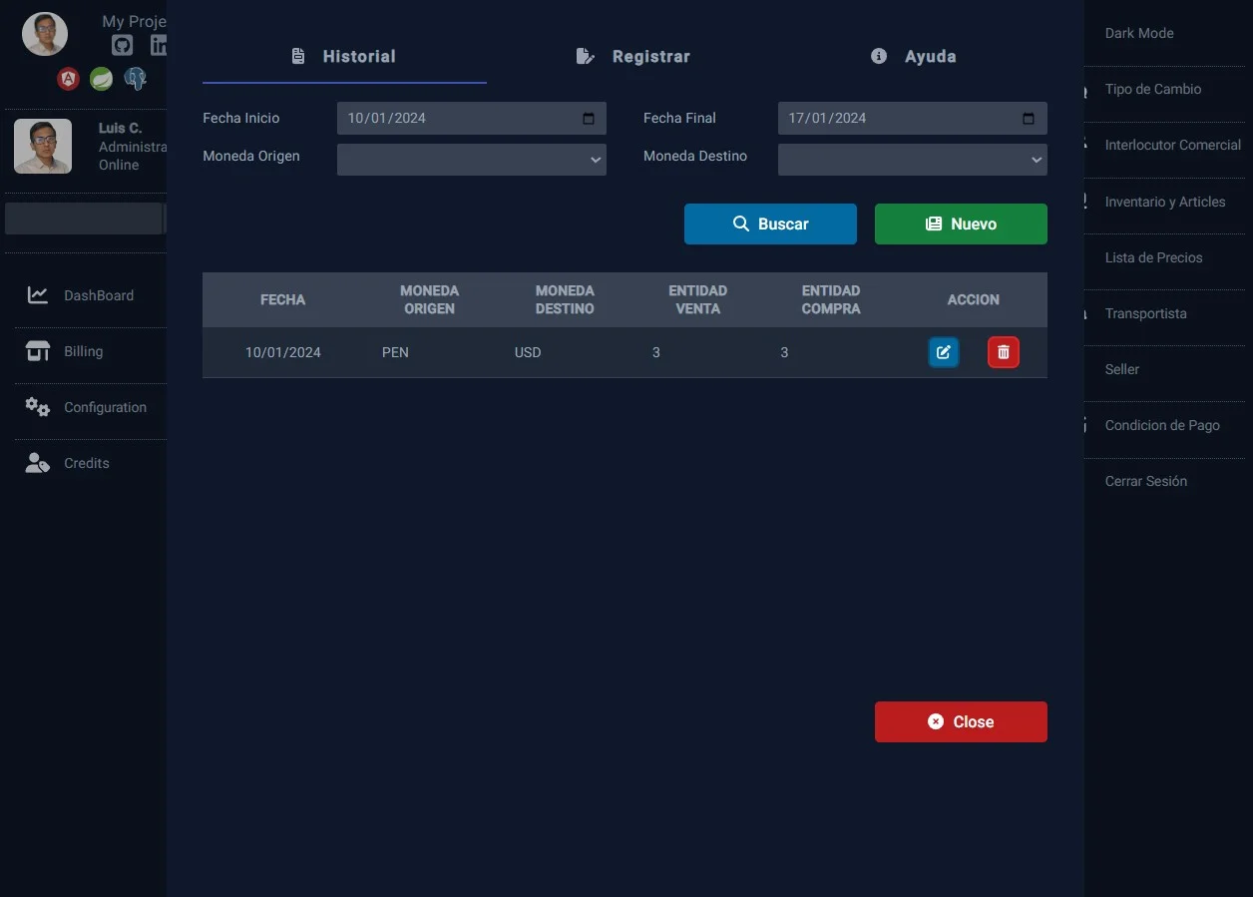This screenshot has width=1253, height=897.
Task: Select the Historial tab
Action: [x=344, y=57]
